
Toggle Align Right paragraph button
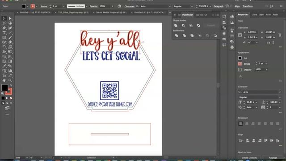[x=253, y=124]
